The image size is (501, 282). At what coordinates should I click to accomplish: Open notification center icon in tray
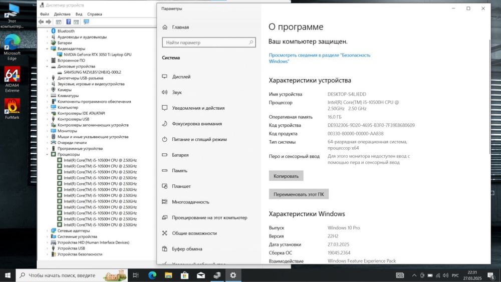(x=491, y=275)
